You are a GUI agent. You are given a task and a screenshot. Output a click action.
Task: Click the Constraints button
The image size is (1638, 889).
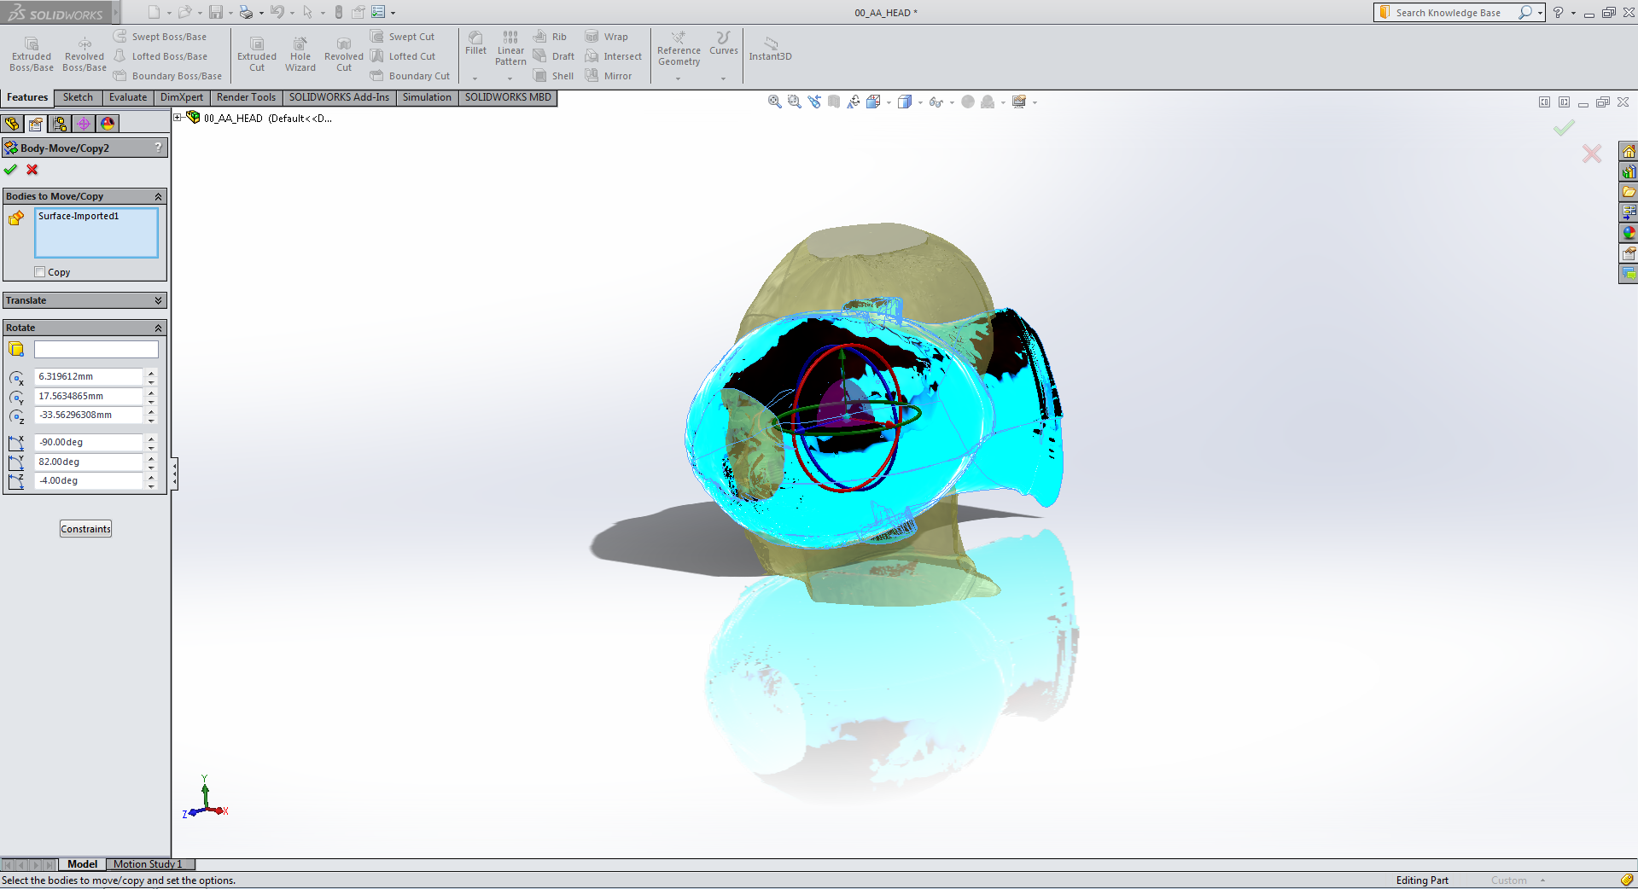click(85, 529)
